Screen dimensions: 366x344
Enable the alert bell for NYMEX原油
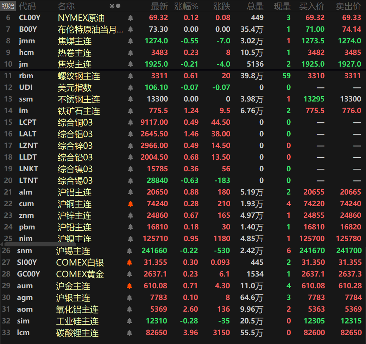point(130,18)
